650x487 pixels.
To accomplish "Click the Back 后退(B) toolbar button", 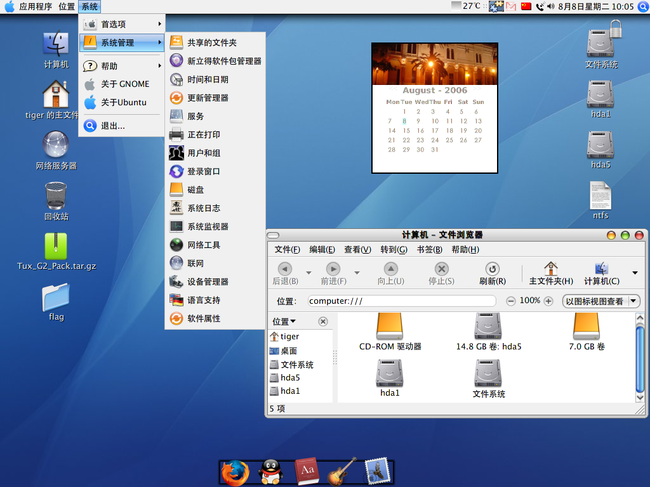I will pos(285,274).
